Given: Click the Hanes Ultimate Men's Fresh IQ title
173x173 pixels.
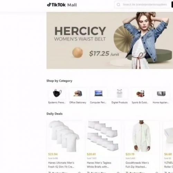Looking at the screenshot, I should click(61, 165).
